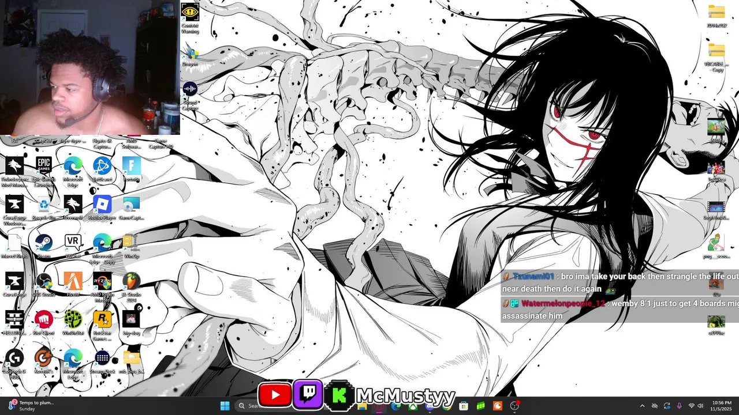This screenshot has width=739, height=415.
Task: Open the orange Crunchyroll taskbar icon
Action: [x=497, y=406]
